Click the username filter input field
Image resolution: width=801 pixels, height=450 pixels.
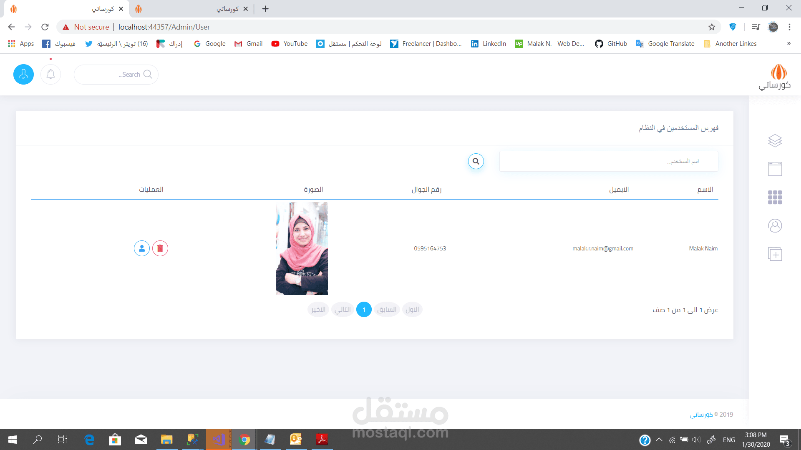(608, 161)
